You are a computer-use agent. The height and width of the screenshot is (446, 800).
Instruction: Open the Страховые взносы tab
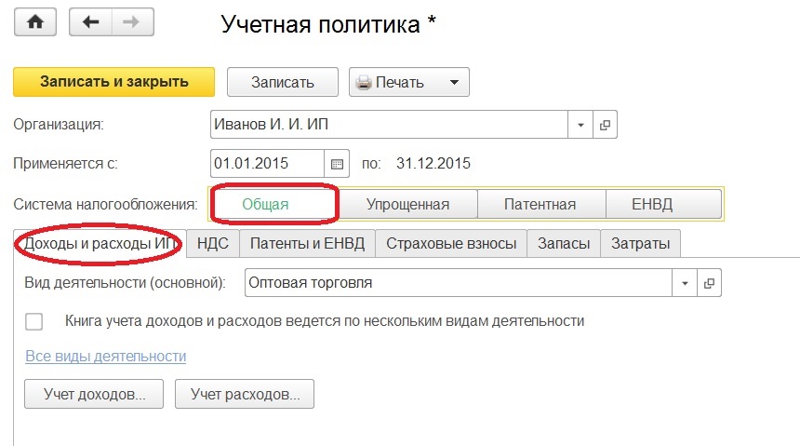tap(451, 244)
